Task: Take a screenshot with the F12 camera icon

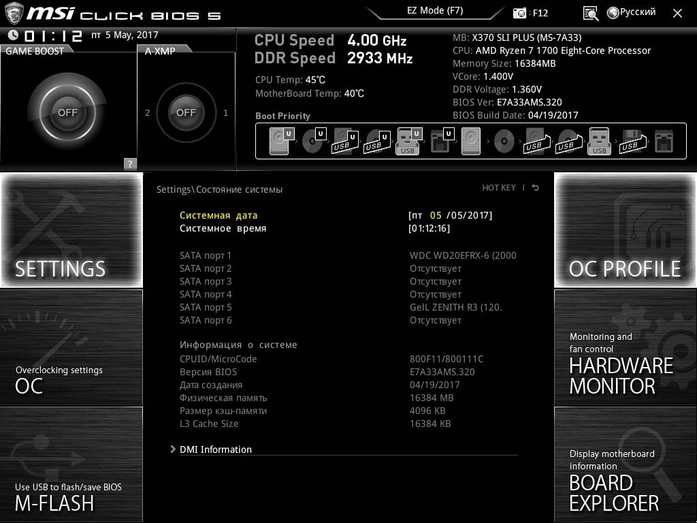Action: coord(519,13)
